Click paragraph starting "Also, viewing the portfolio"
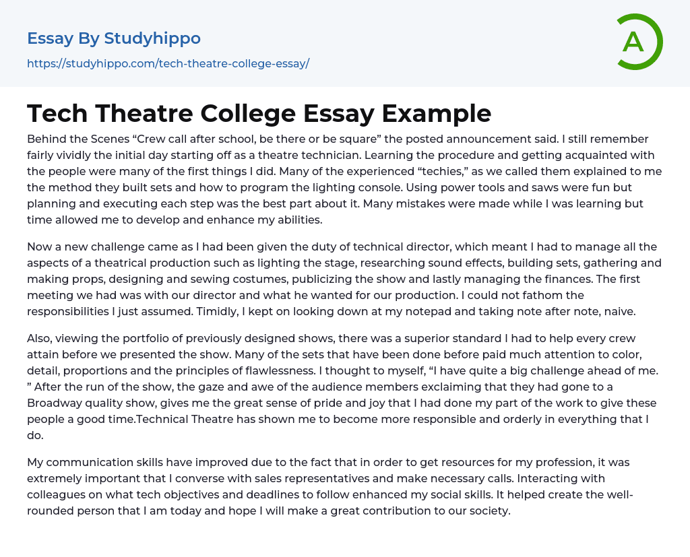 344,387
